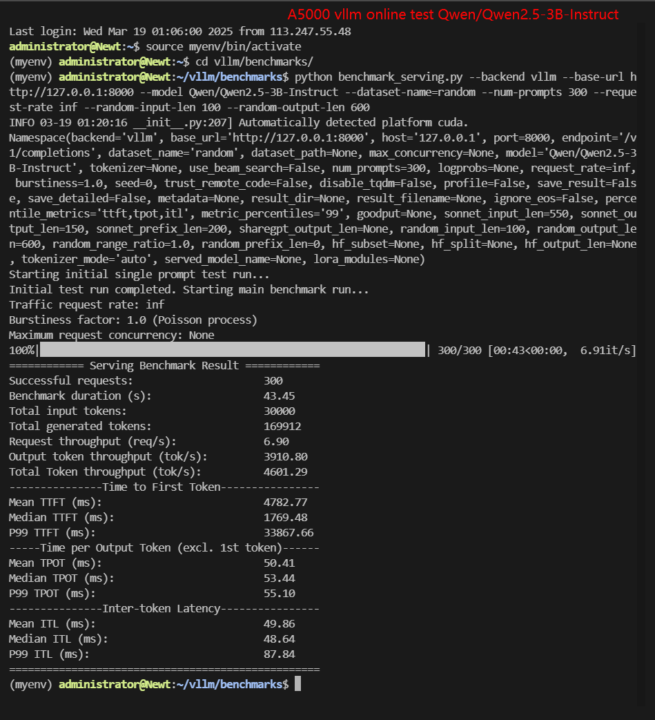Screen dimensions: 655x720
Task: Click the 'Automatically detected platform cuda.' line
Action: tap(353, 123)
